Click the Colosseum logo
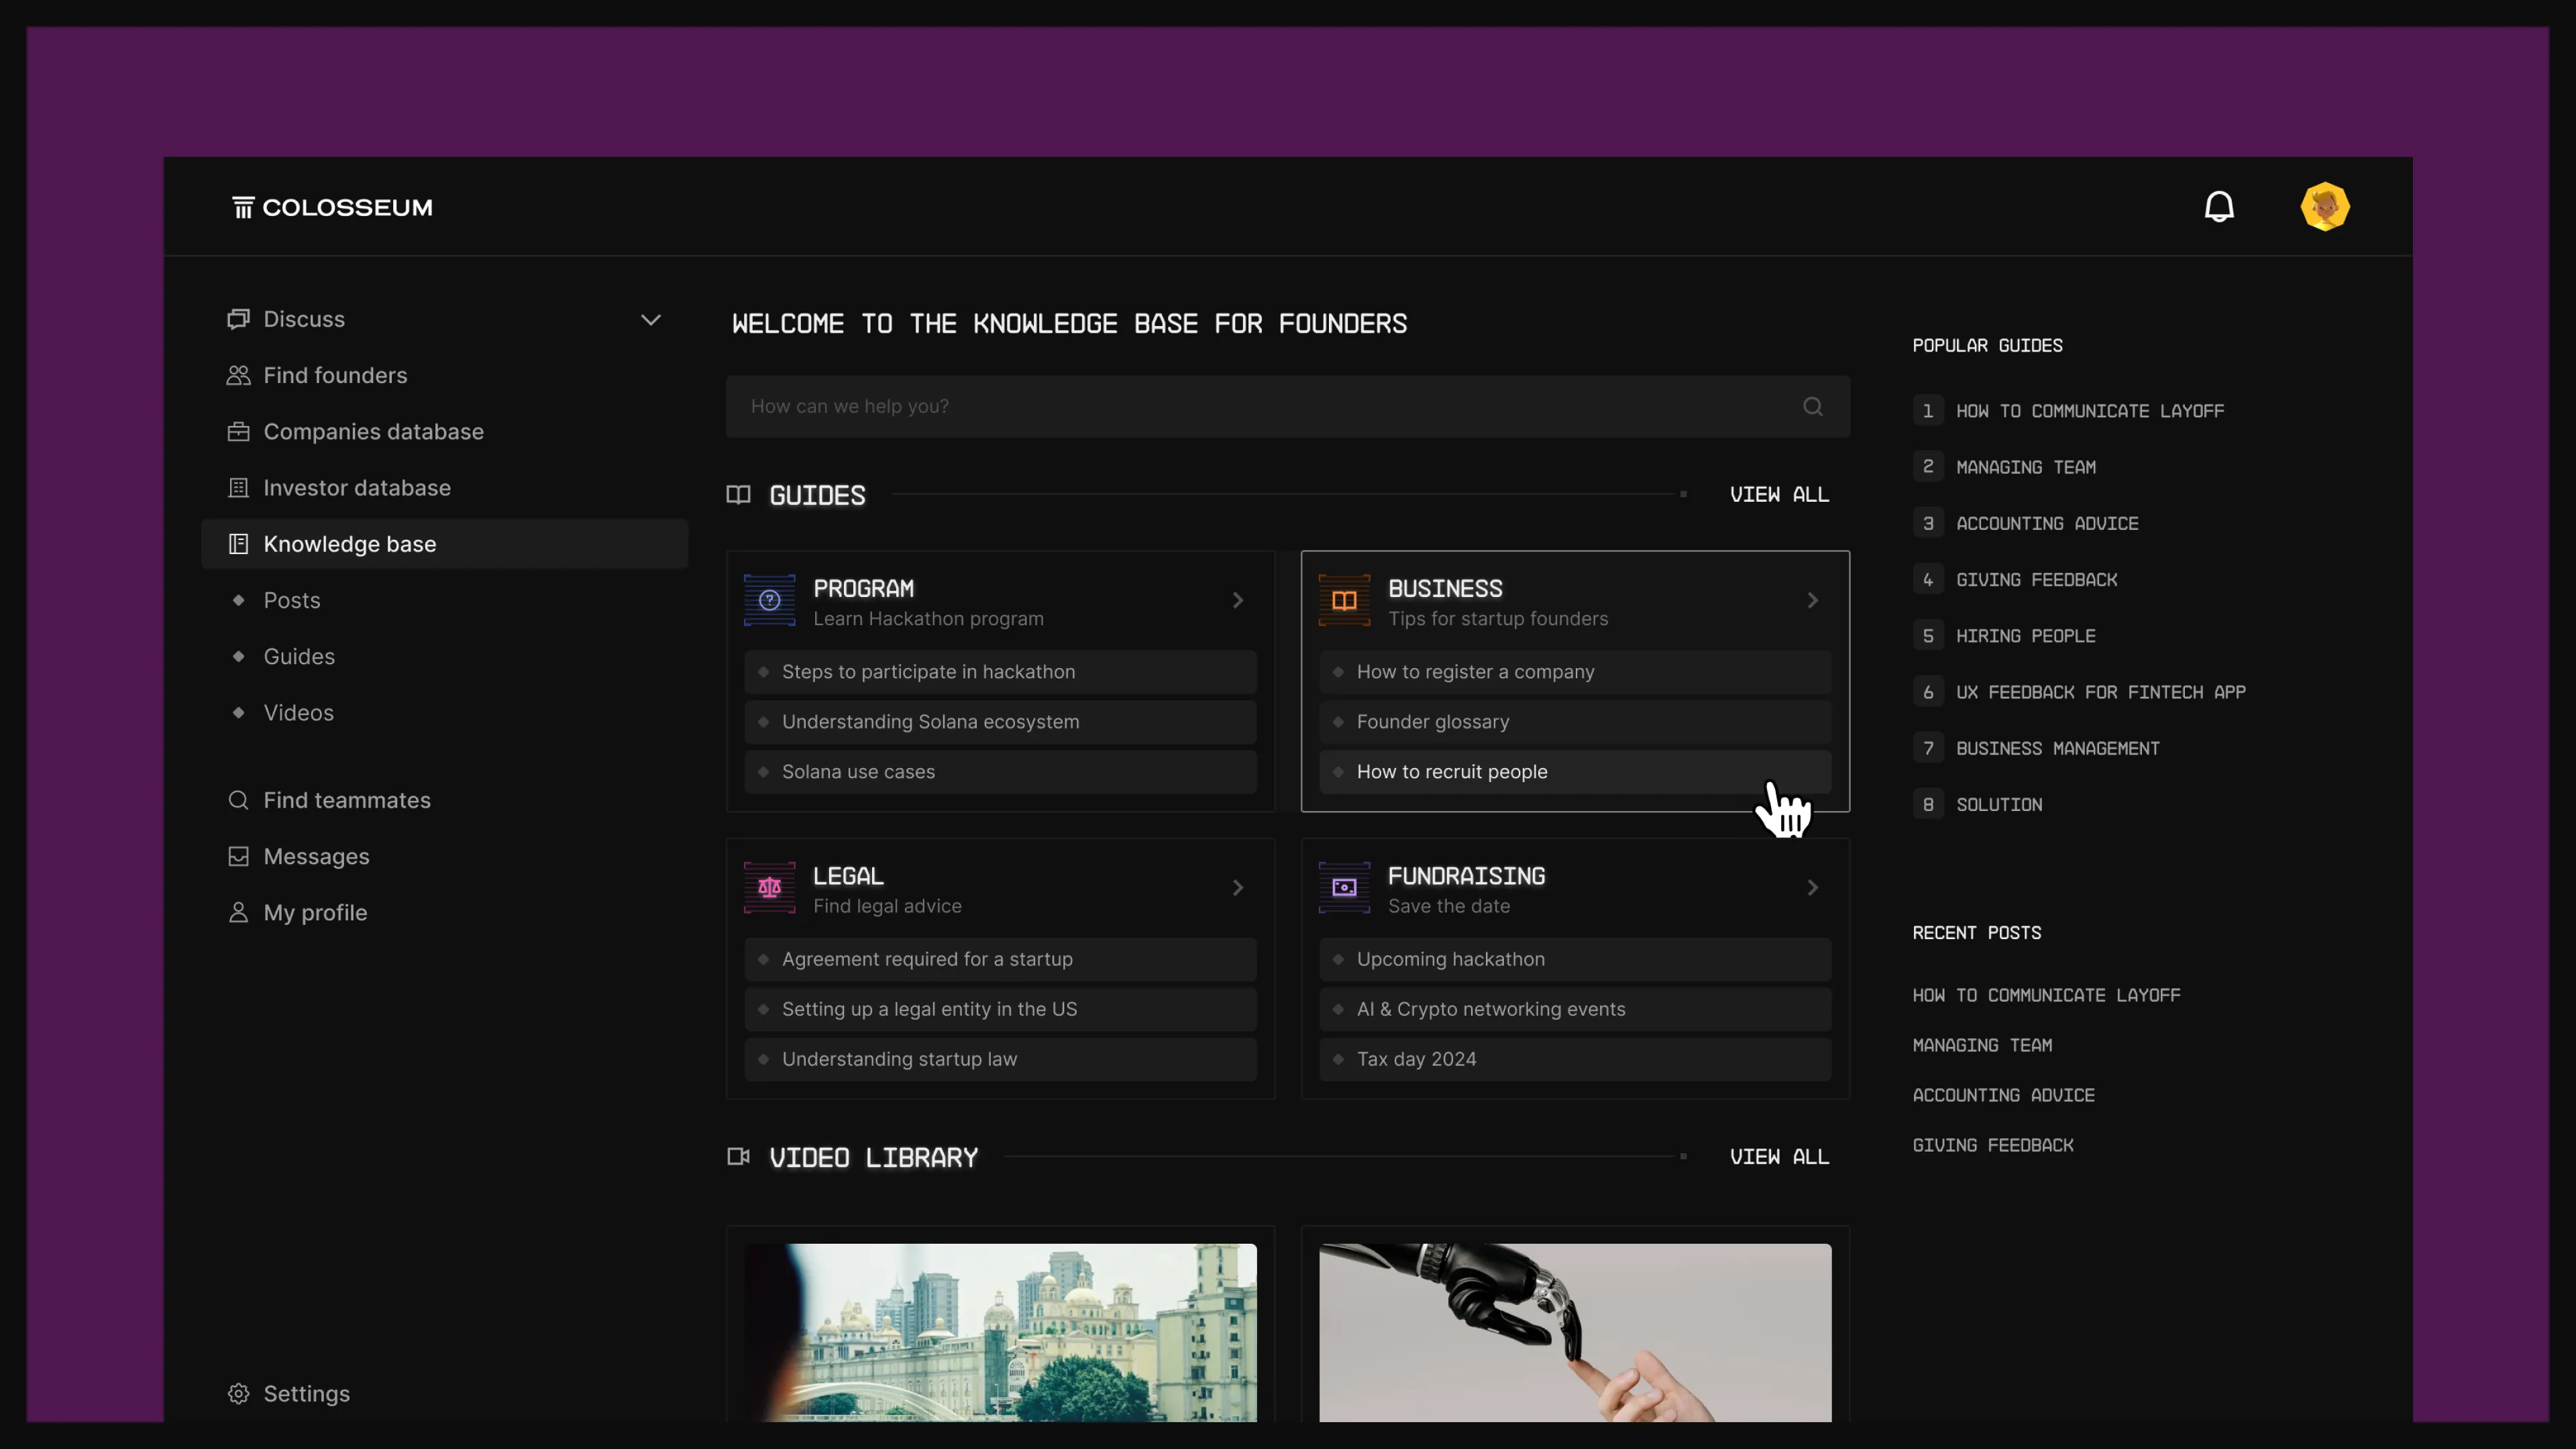 [x=333, y=207]
